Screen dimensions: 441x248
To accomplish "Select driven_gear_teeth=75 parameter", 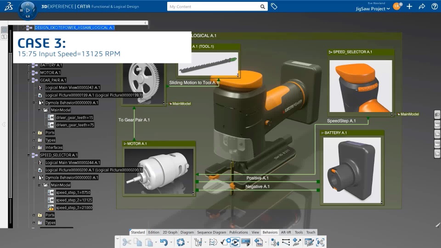I will coord(75,125).
